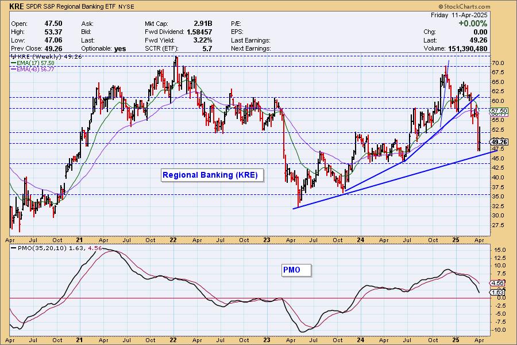Select the Mkt Cap value 2.91B
The image size is (517, 345).
coord(203,24)
